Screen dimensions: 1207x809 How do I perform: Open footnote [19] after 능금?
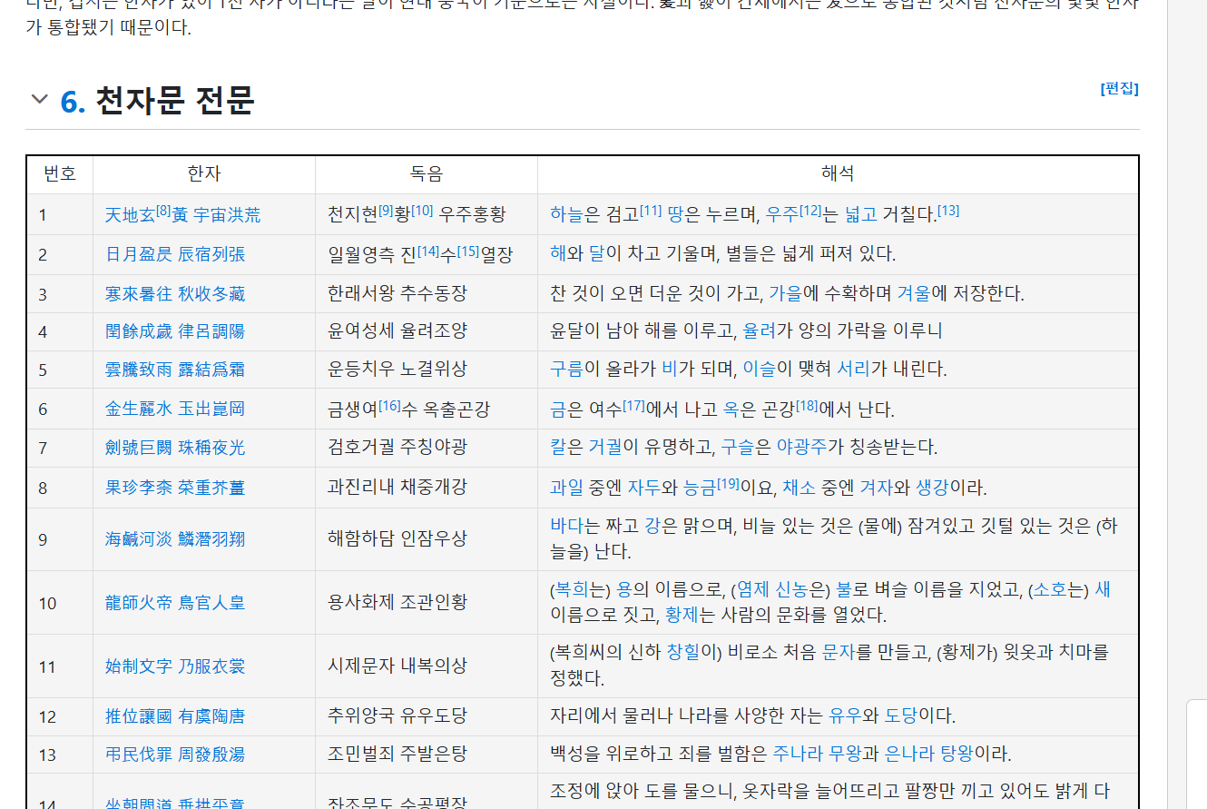point(728,483)
